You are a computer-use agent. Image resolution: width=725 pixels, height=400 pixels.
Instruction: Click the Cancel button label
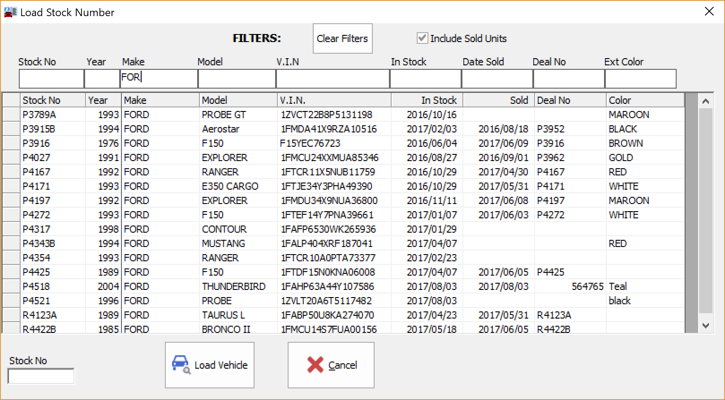click(x=343, y=365)
